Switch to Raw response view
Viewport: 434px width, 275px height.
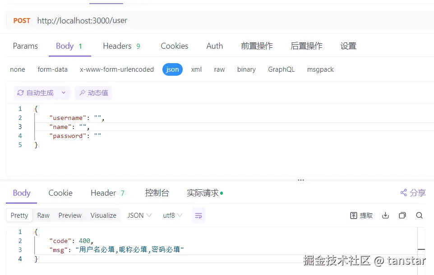43,215
